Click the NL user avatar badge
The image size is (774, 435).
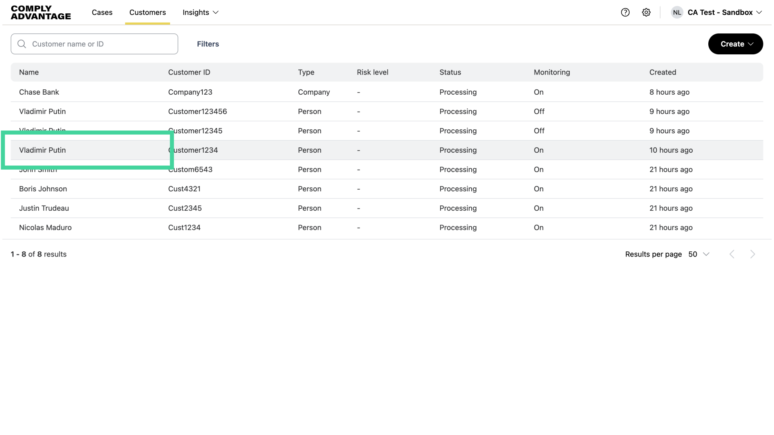[677, 12]
